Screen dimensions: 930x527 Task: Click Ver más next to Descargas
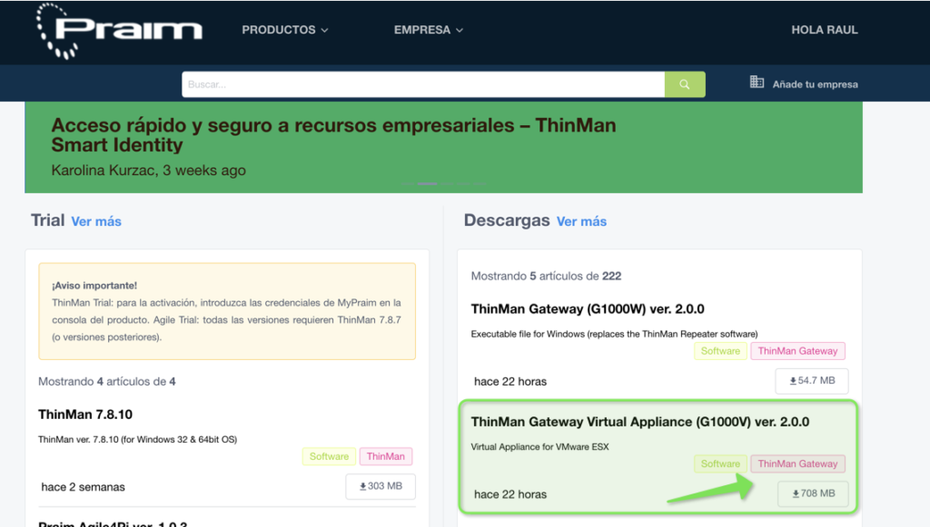581,221
